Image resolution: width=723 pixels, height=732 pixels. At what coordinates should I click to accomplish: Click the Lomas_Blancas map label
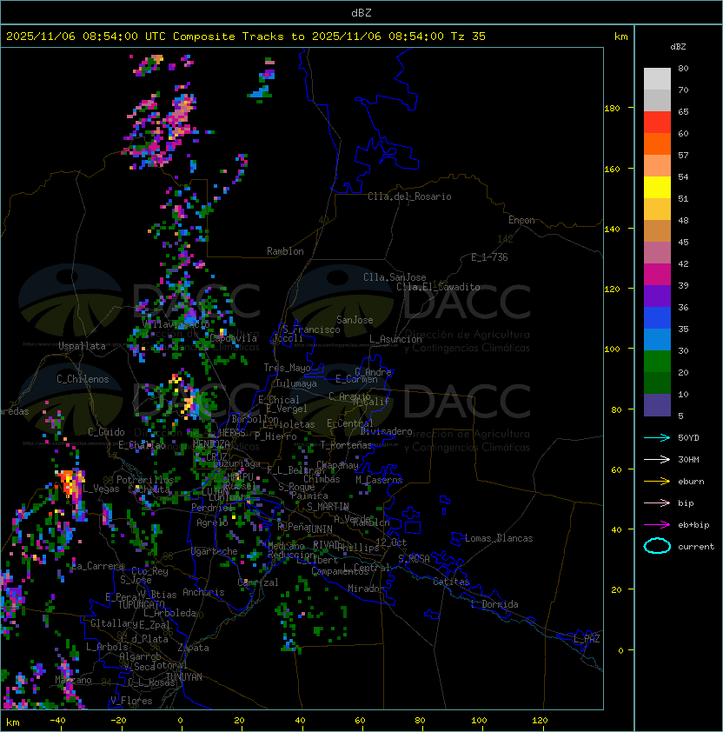coord(499,538)
